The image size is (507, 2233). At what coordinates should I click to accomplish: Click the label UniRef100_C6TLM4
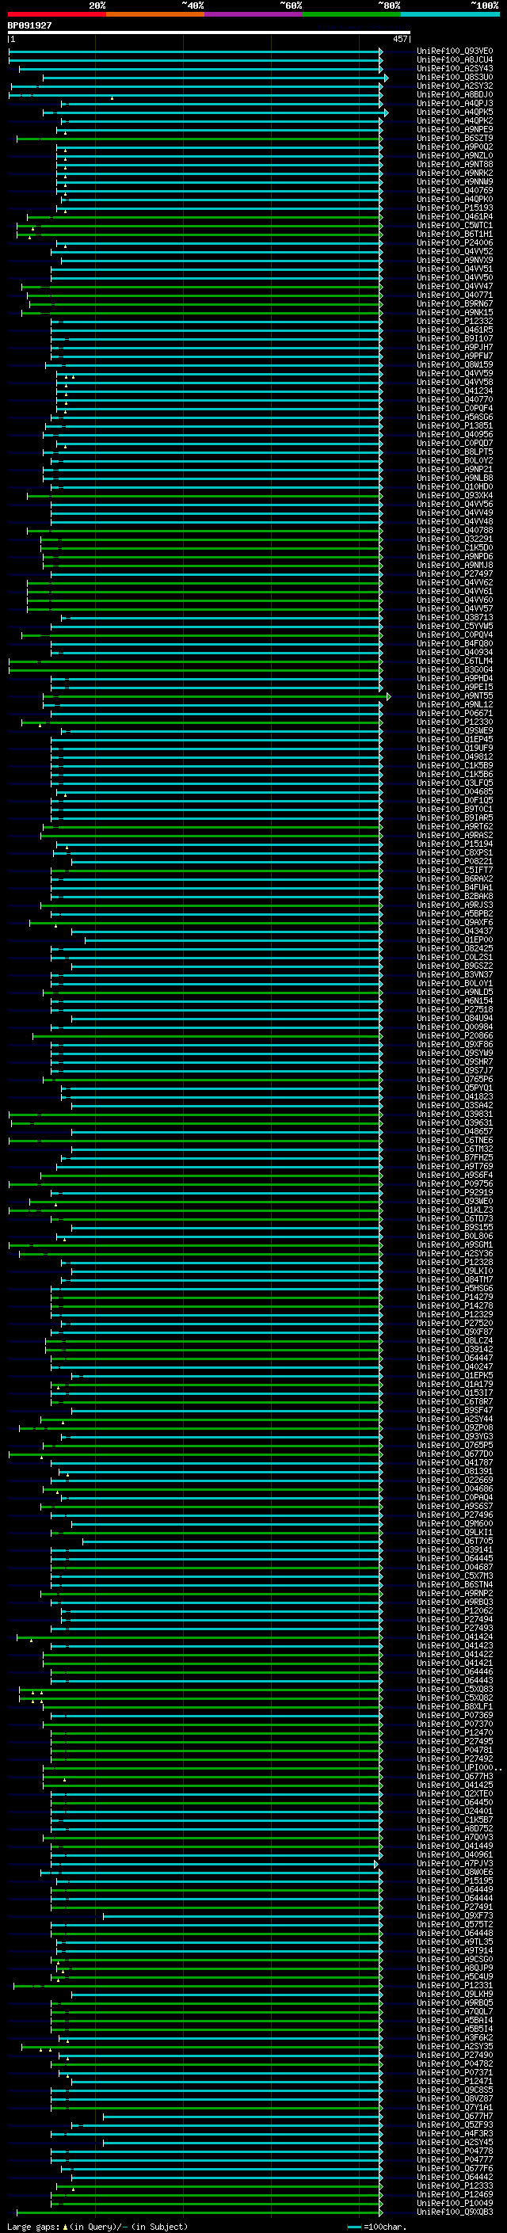(455, 661)
